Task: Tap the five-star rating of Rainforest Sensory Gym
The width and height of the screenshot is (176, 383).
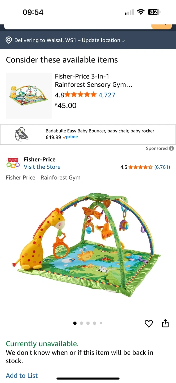Action: coord(81,95)
